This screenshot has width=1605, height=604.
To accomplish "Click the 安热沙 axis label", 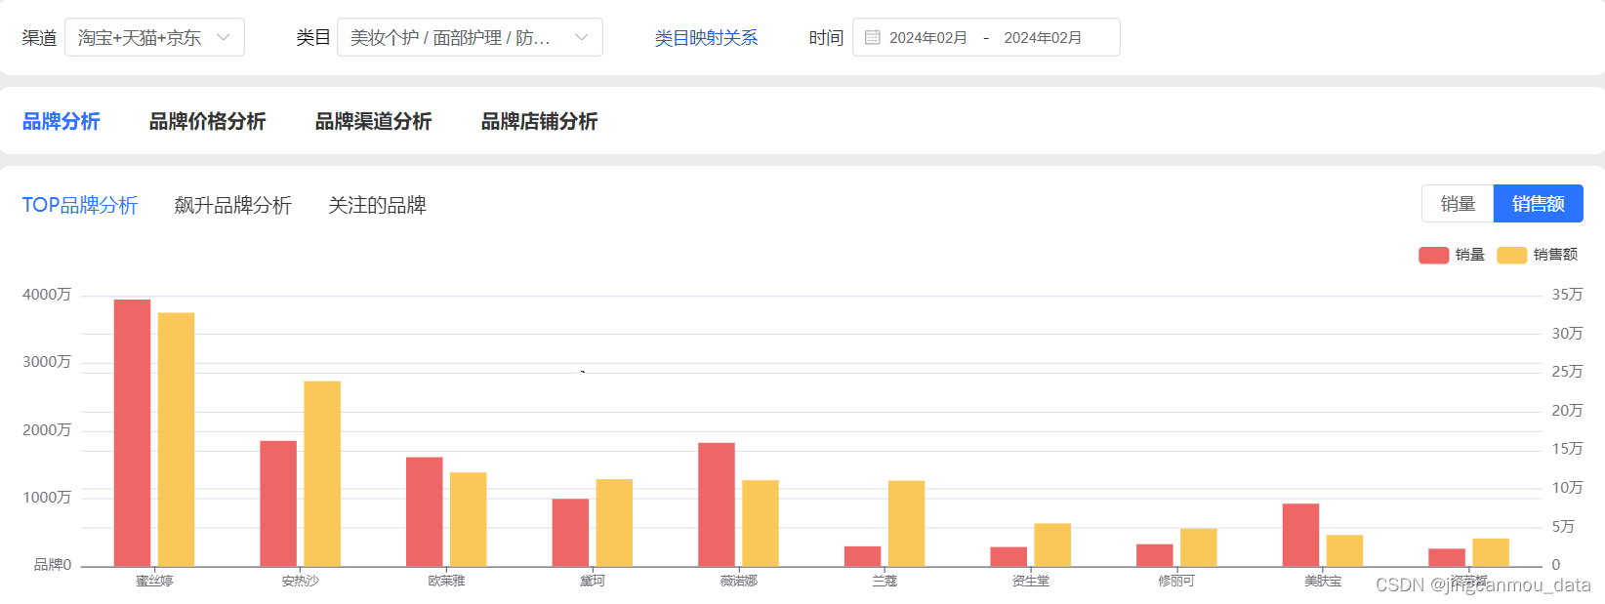I will click(301, 581).
